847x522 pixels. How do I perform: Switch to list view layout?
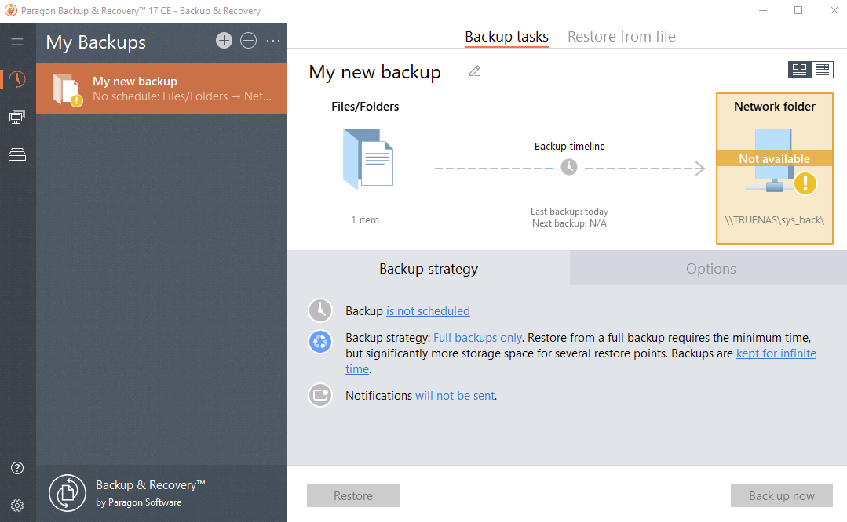(822, 70)
